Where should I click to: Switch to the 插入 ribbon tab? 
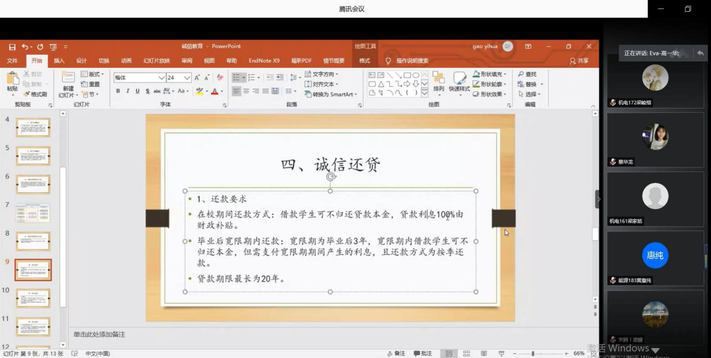point(59,61)
